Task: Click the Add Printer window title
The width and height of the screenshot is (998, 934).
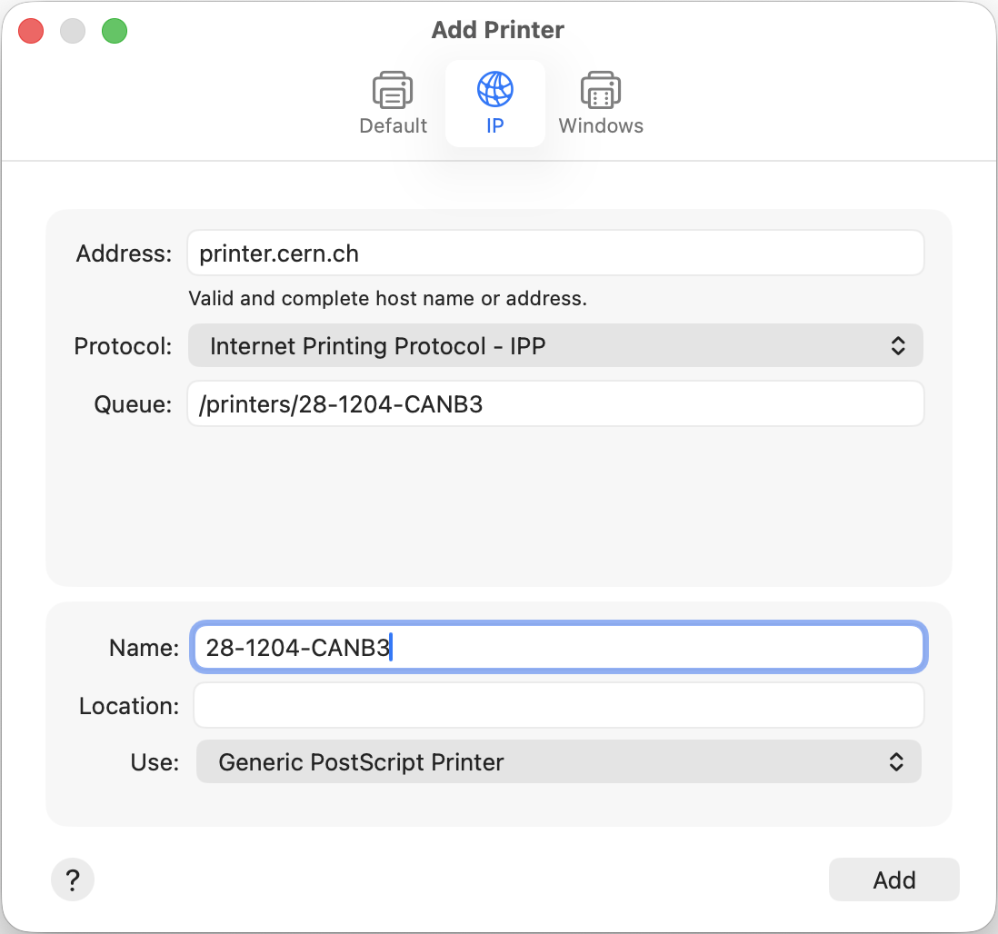Action: tap(498, 30)
